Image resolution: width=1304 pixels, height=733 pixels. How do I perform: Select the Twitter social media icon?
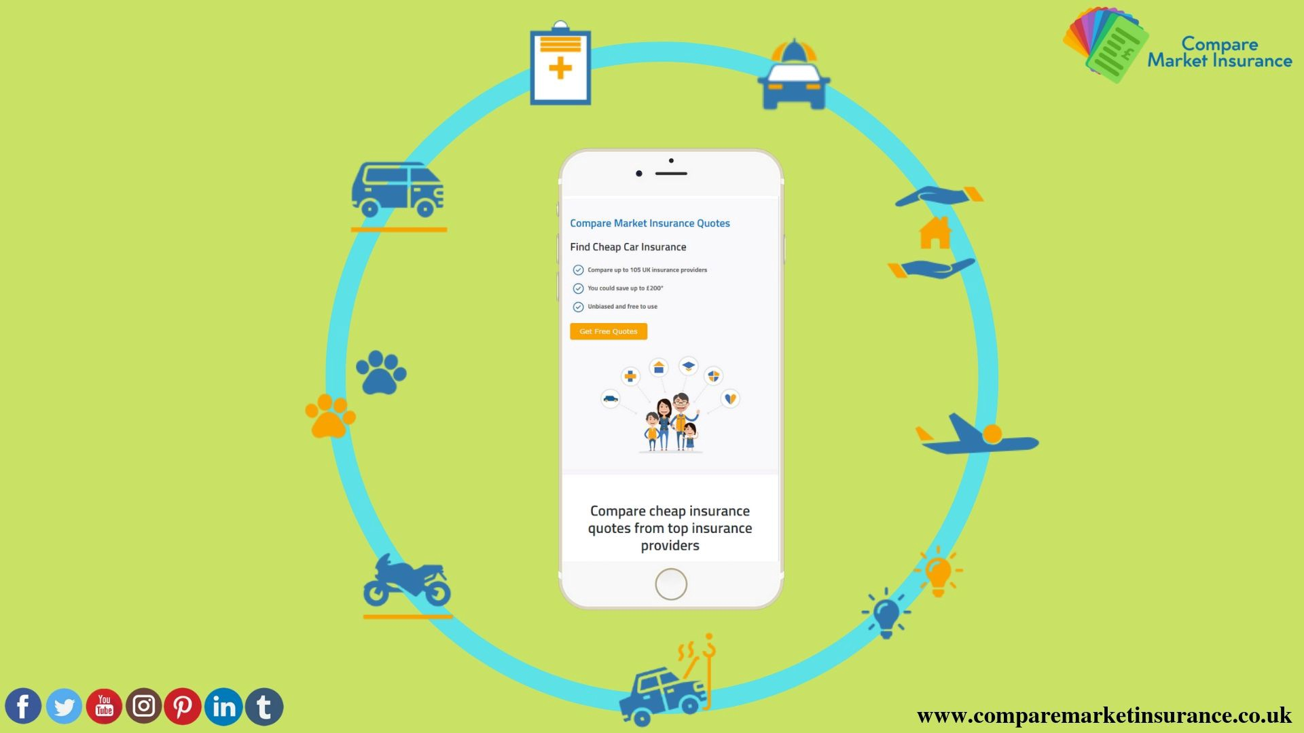point(62,706)
